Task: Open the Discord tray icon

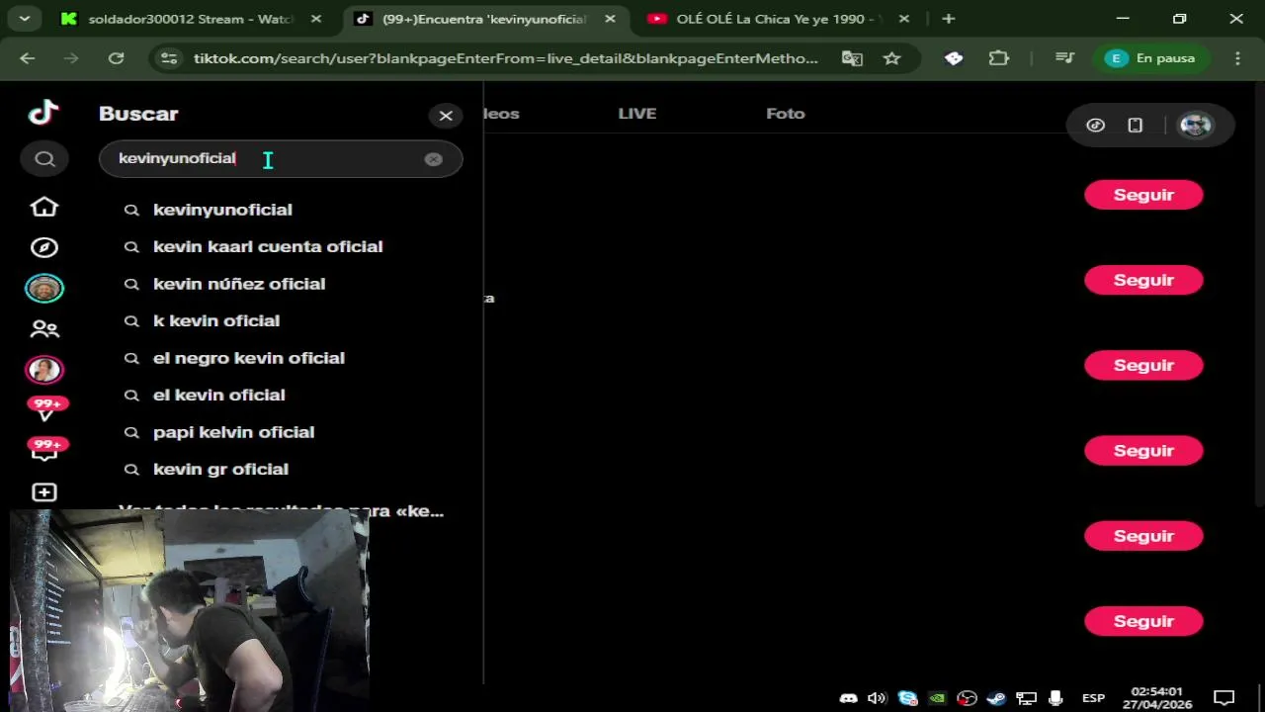Action: (x=848, y=698)
